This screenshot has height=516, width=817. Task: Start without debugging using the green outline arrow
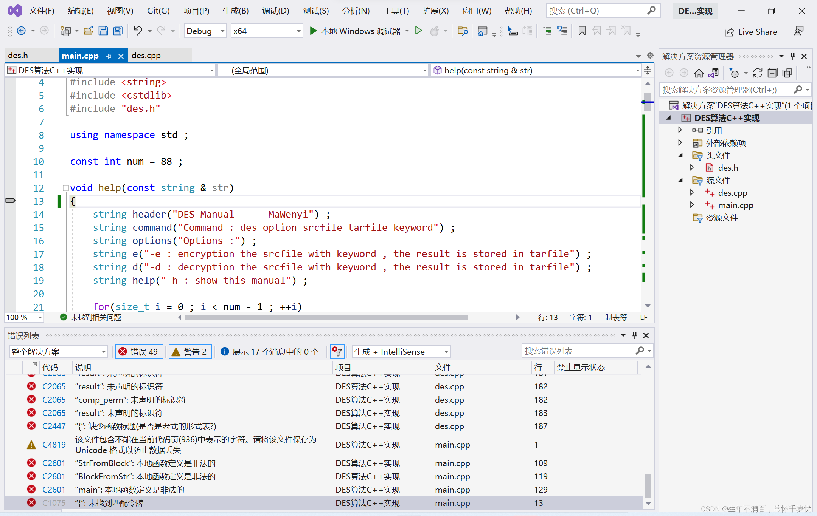[x=418, y=31]
